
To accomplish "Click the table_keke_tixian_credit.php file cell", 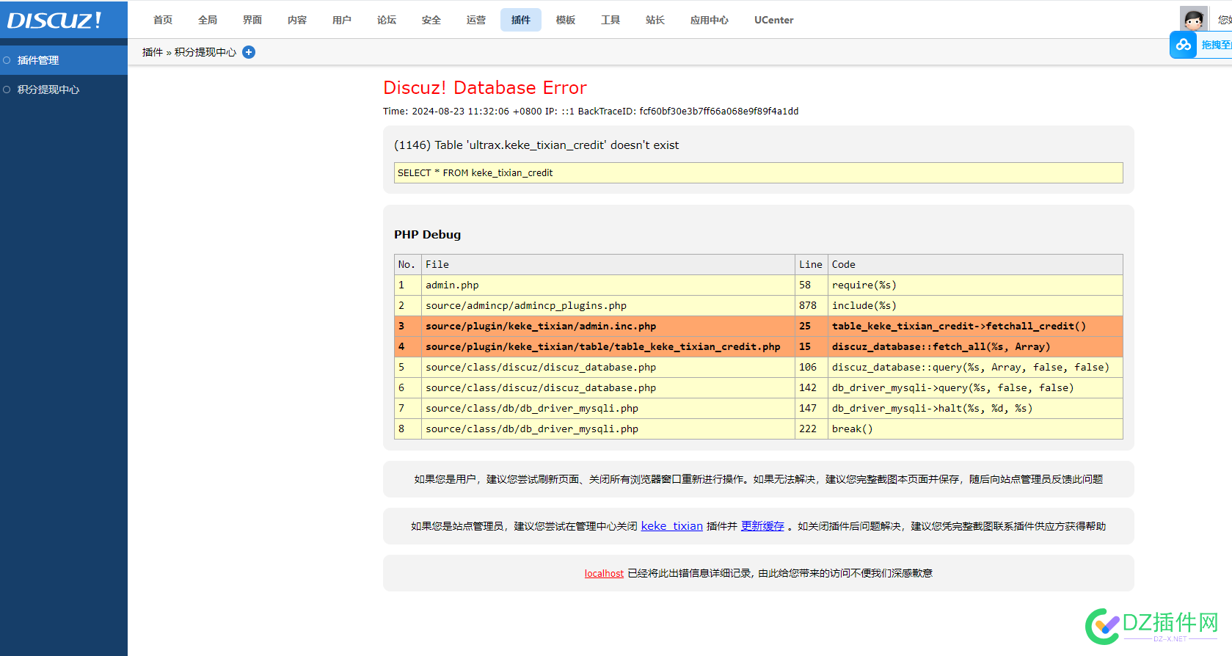I will click(608, 346).
